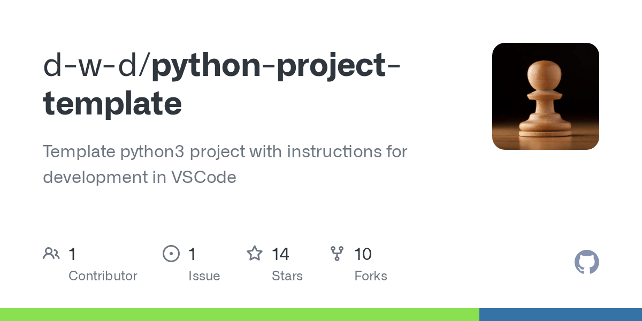Click the star icon

click(x=255, y=254)
